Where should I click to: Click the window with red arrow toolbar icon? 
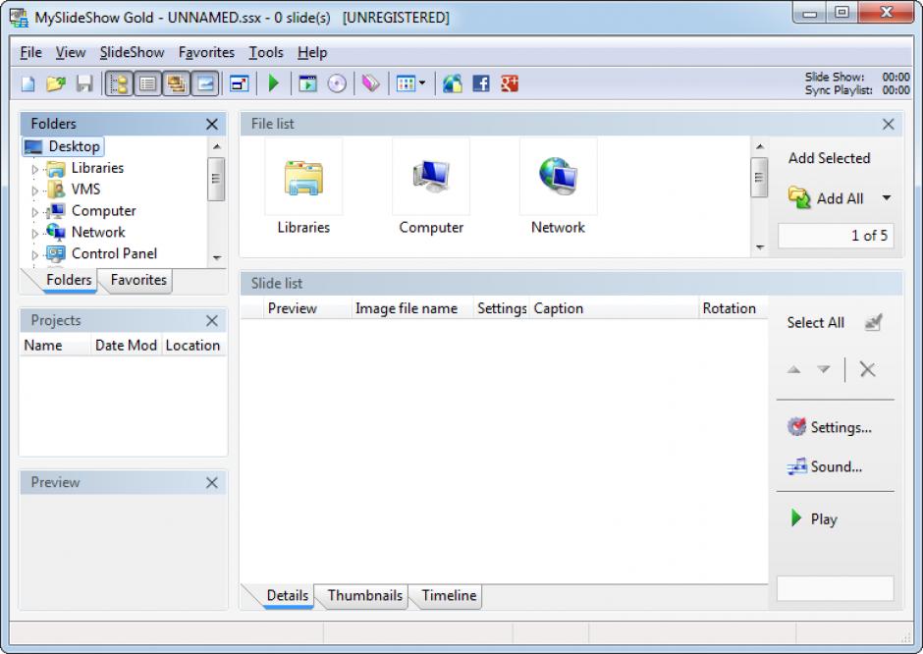(x=239, y=84)
